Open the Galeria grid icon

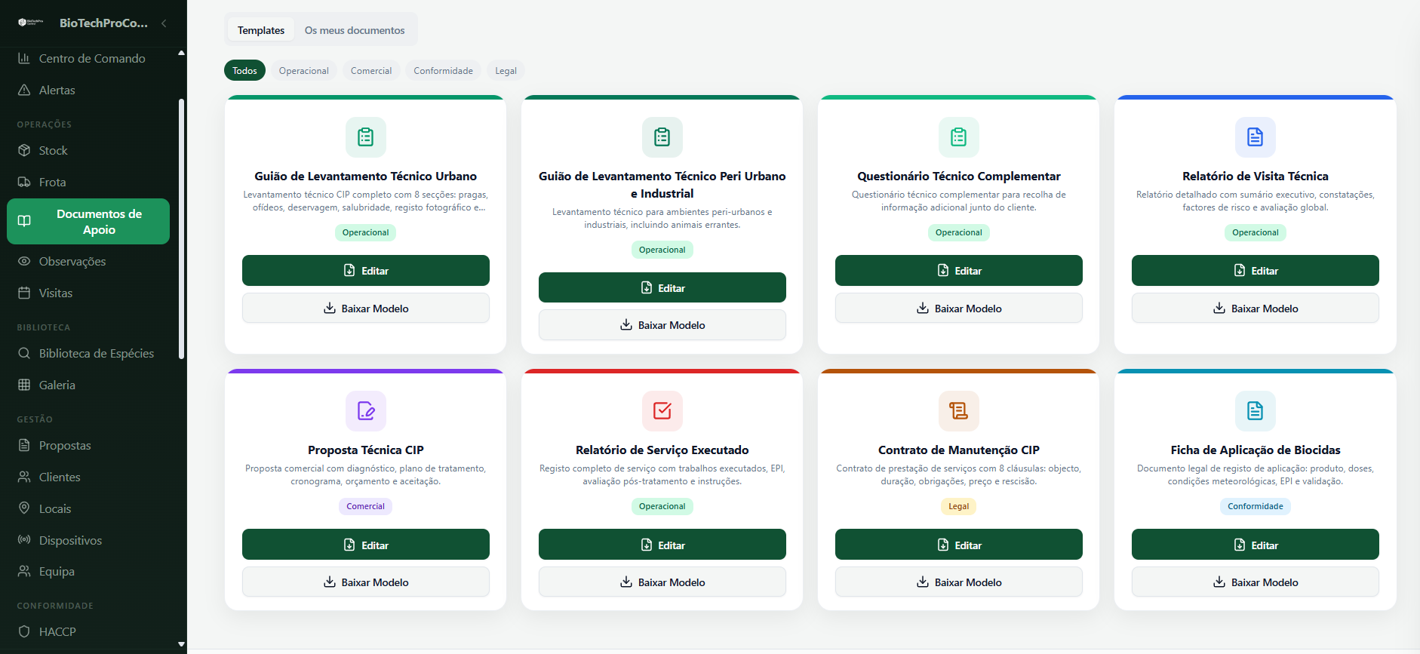[x=24, y=385]
